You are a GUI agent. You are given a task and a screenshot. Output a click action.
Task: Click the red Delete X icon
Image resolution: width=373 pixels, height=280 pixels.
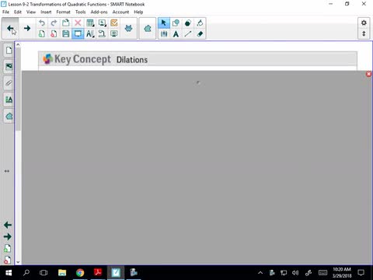coord(78,23)
